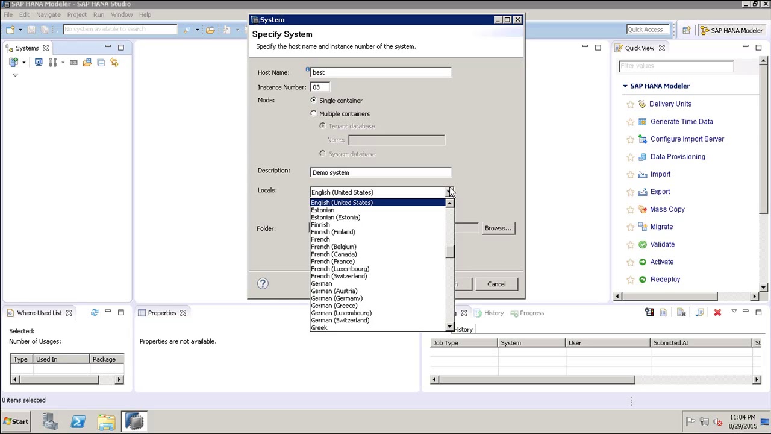The height and width of the screenshot is (434, 771).
Task: Toggle the favorite star next to Delivery Units
Action: tap(630, 104)
